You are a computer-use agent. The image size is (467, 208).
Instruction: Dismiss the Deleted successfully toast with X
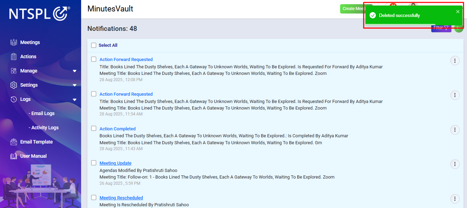[458, 11]
